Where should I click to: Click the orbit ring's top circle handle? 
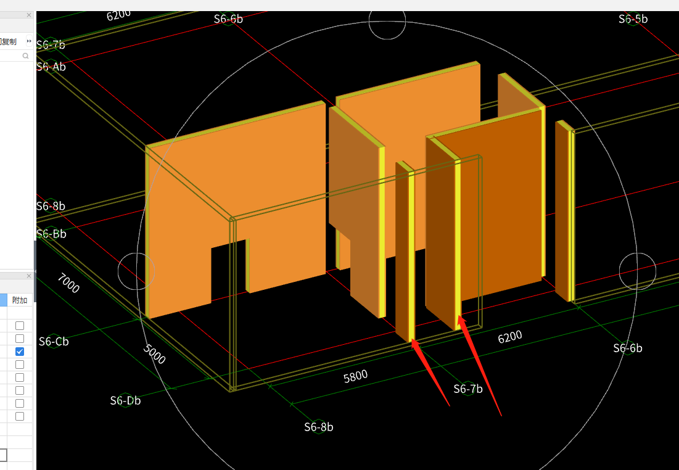(x=387, y=21)
